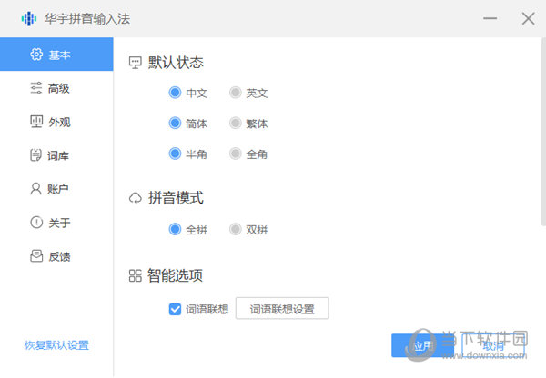Choose 双拼 pinyin mode
Screen dimensions: 546x378
pyautogui.click(x=236, y=229)
